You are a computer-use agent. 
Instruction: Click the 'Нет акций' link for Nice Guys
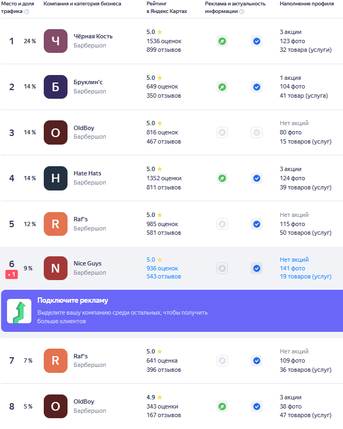(294, 260)
